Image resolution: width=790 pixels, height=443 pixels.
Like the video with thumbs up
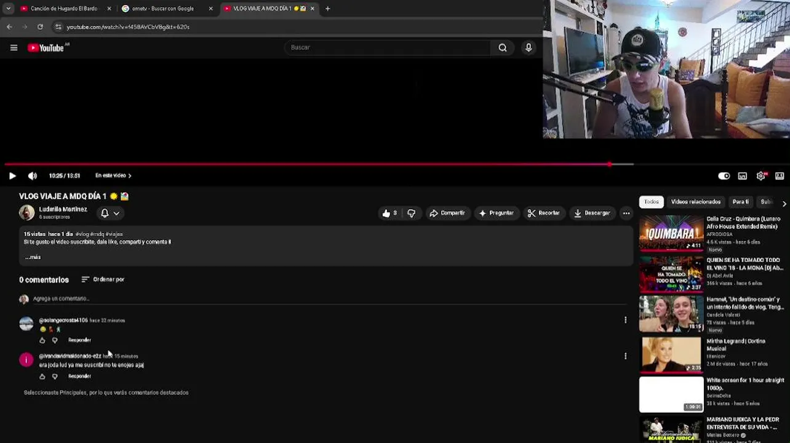[x=389, y=213]
